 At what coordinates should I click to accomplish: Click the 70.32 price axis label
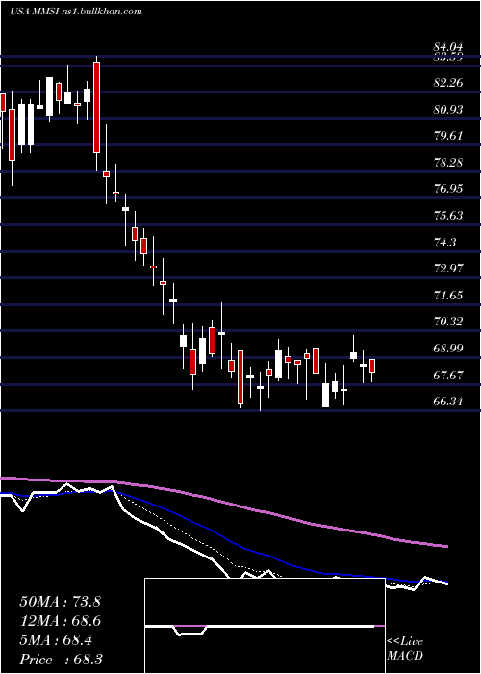point(448,321)
